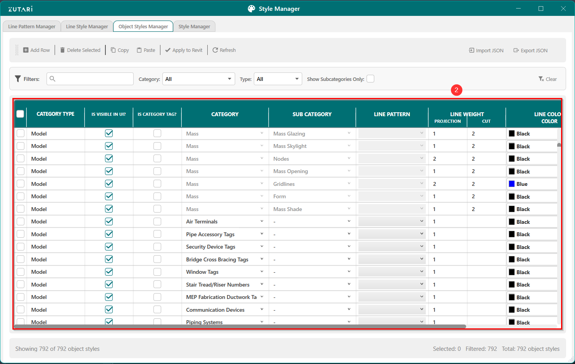
Task: Click the Paste clipboard icon
Action: [139, 50]
